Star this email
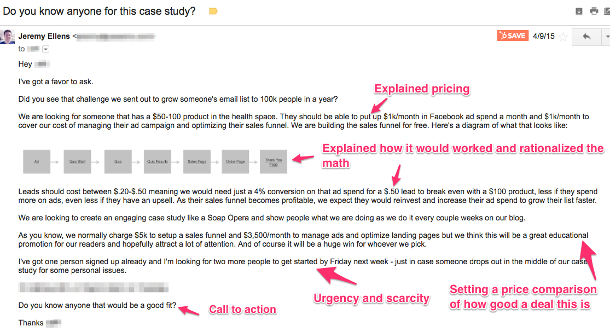This screenshot has height=332, width=610. [563, 36]
